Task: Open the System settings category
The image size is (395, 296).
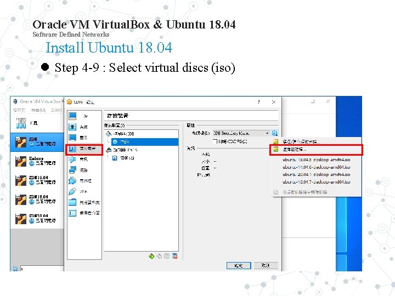Action: point(84,127)
